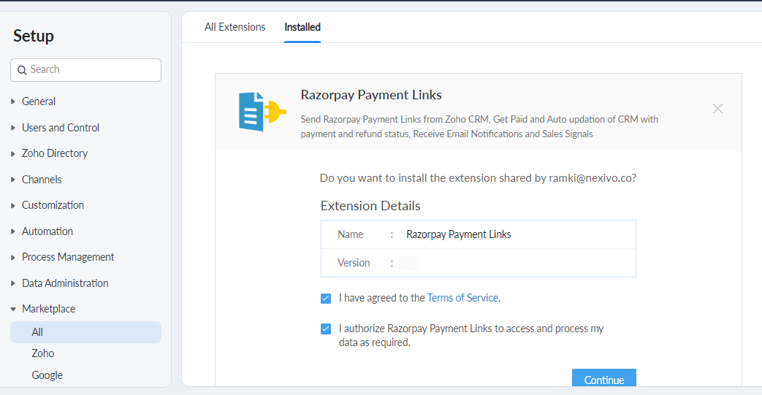Select the Zoho Directory label
The image size is (762, 395).
tap(54, 153)
